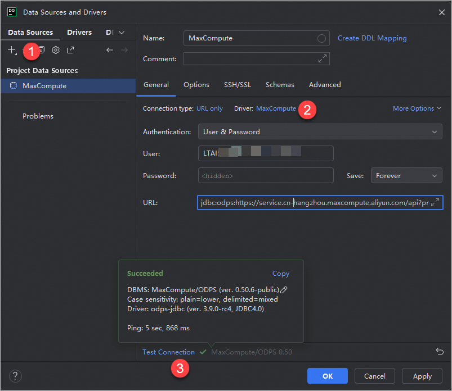
Task: Revert changes with the undo arrow
Action: pos(440,352)
